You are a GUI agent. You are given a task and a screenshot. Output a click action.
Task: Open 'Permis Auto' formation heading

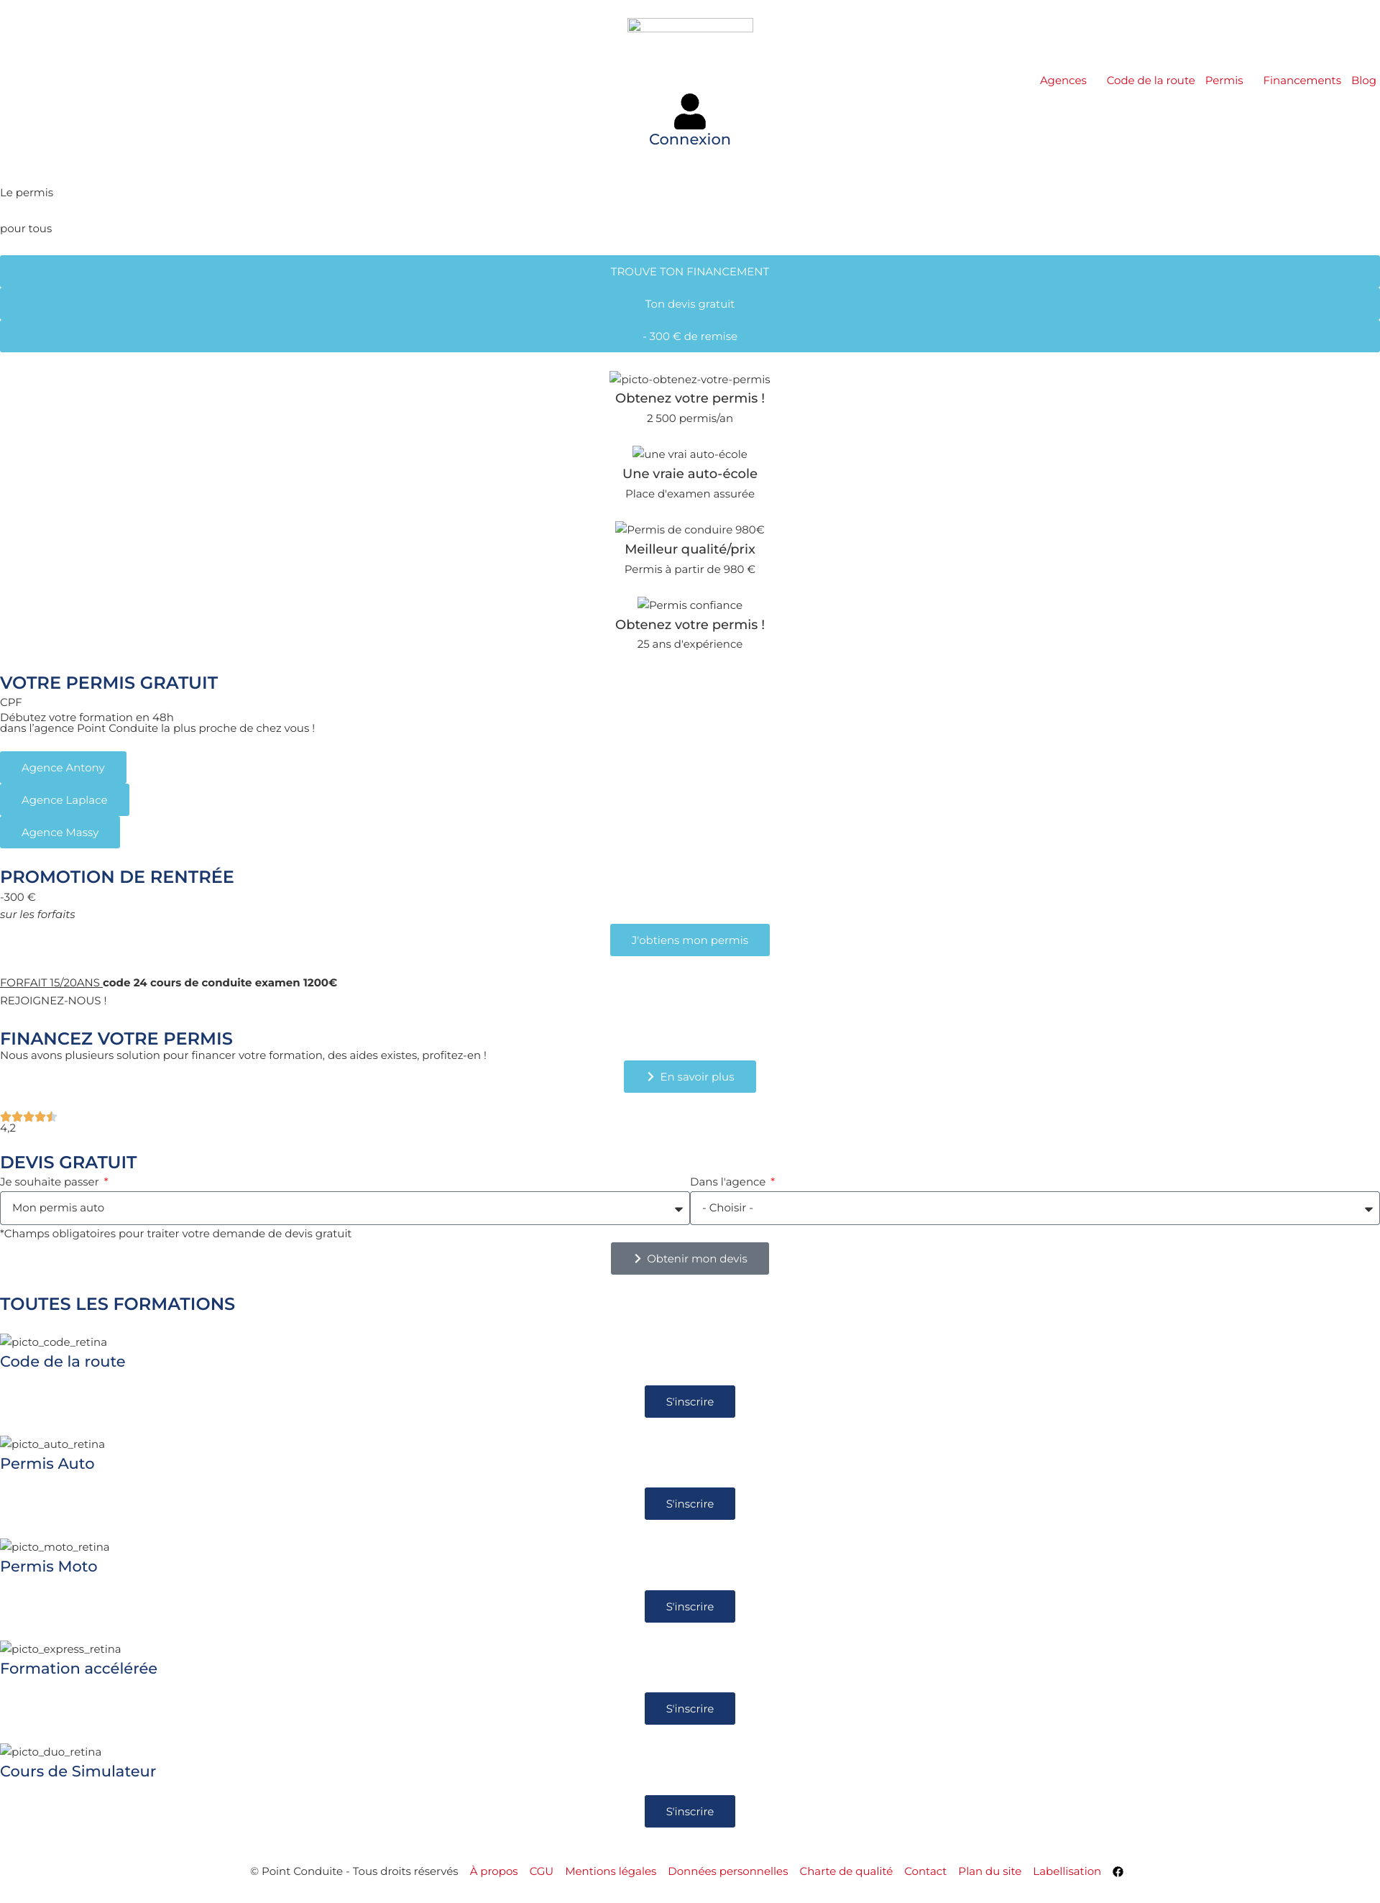tap(47, 1463)
